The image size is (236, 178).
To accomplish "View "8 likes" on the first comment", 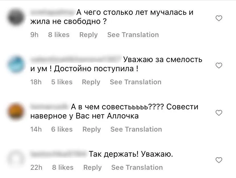I will [59, 34].
